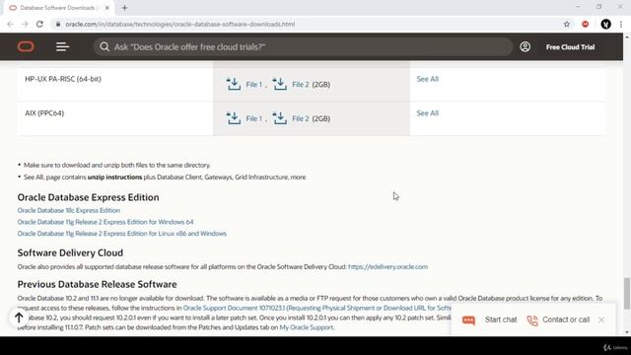Click the scrollbar down arrow
The image size is (631, 355).
coord(627,332)
